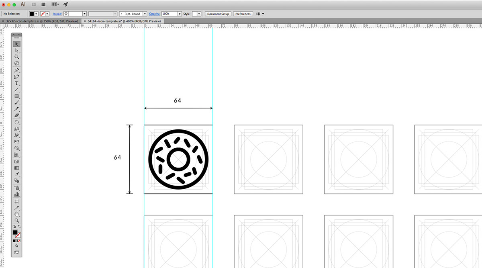Select the Eraser tool
482x268 pixels.
(16, 115)
